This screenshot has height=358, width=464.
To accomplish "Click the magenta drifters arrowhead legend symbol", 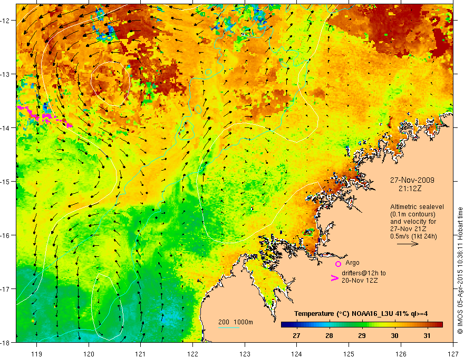I will pos(335,278).
